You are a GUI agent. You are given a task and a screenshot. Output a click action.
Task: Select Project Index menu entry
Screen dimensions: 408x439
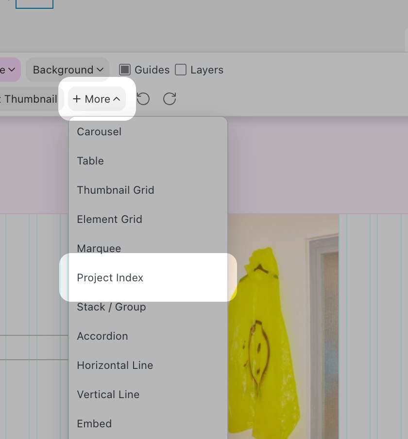pos(148,277)
